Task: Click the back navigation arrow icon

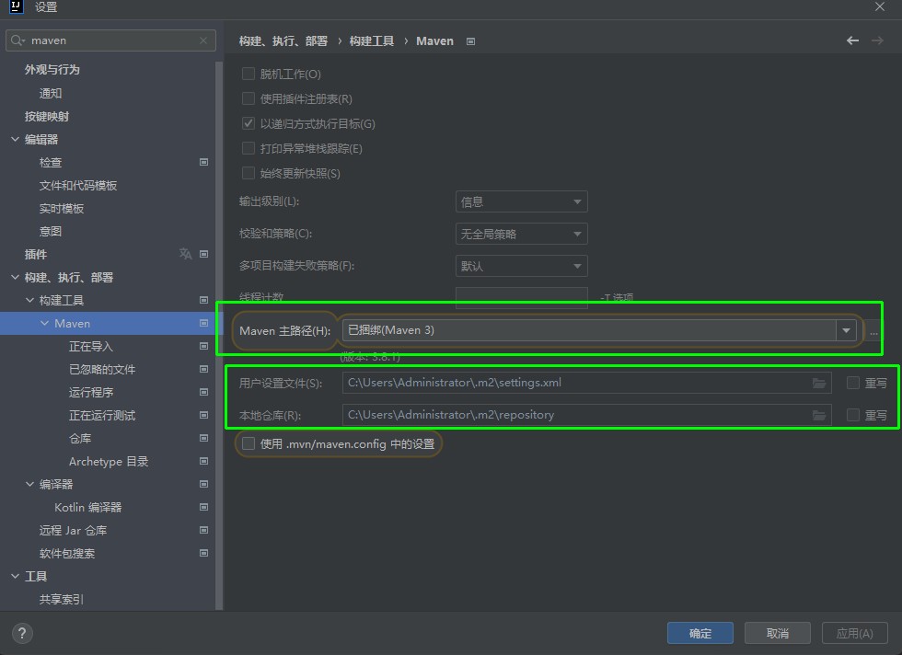Action: pyautogui.click(x=852, y=40)
